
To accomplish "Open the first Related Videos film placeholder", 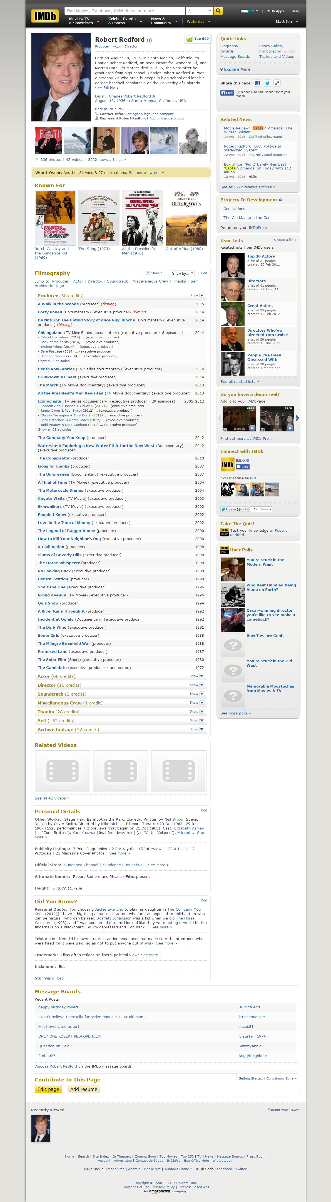I will [x=63, y=771].
